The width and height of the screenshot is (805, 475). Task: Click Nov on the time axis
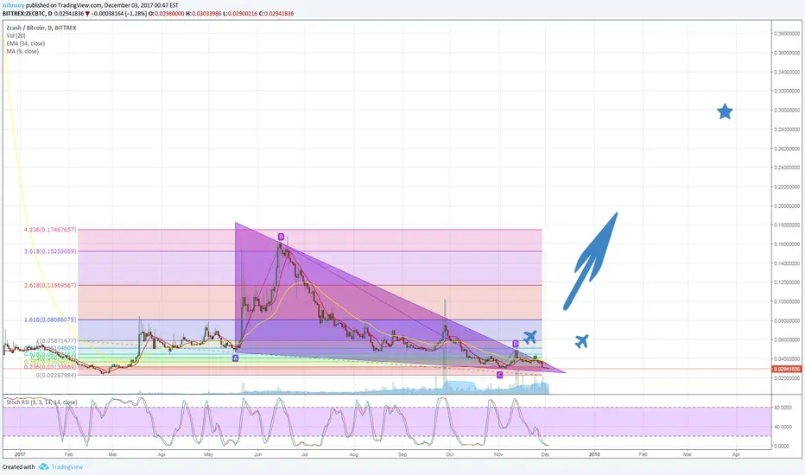coord(498,454)
